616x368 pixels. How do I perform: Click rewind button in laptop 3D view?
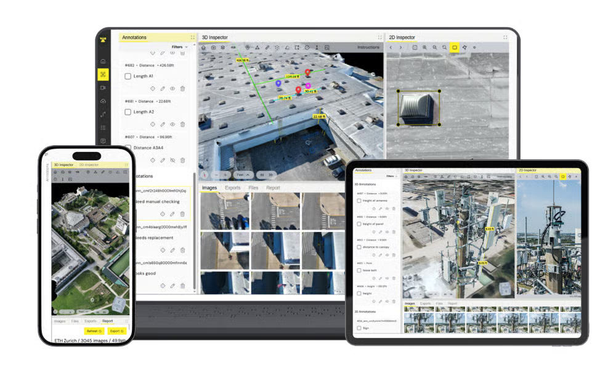262,175
